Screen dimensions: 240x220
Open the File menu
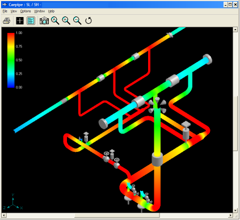5,11
